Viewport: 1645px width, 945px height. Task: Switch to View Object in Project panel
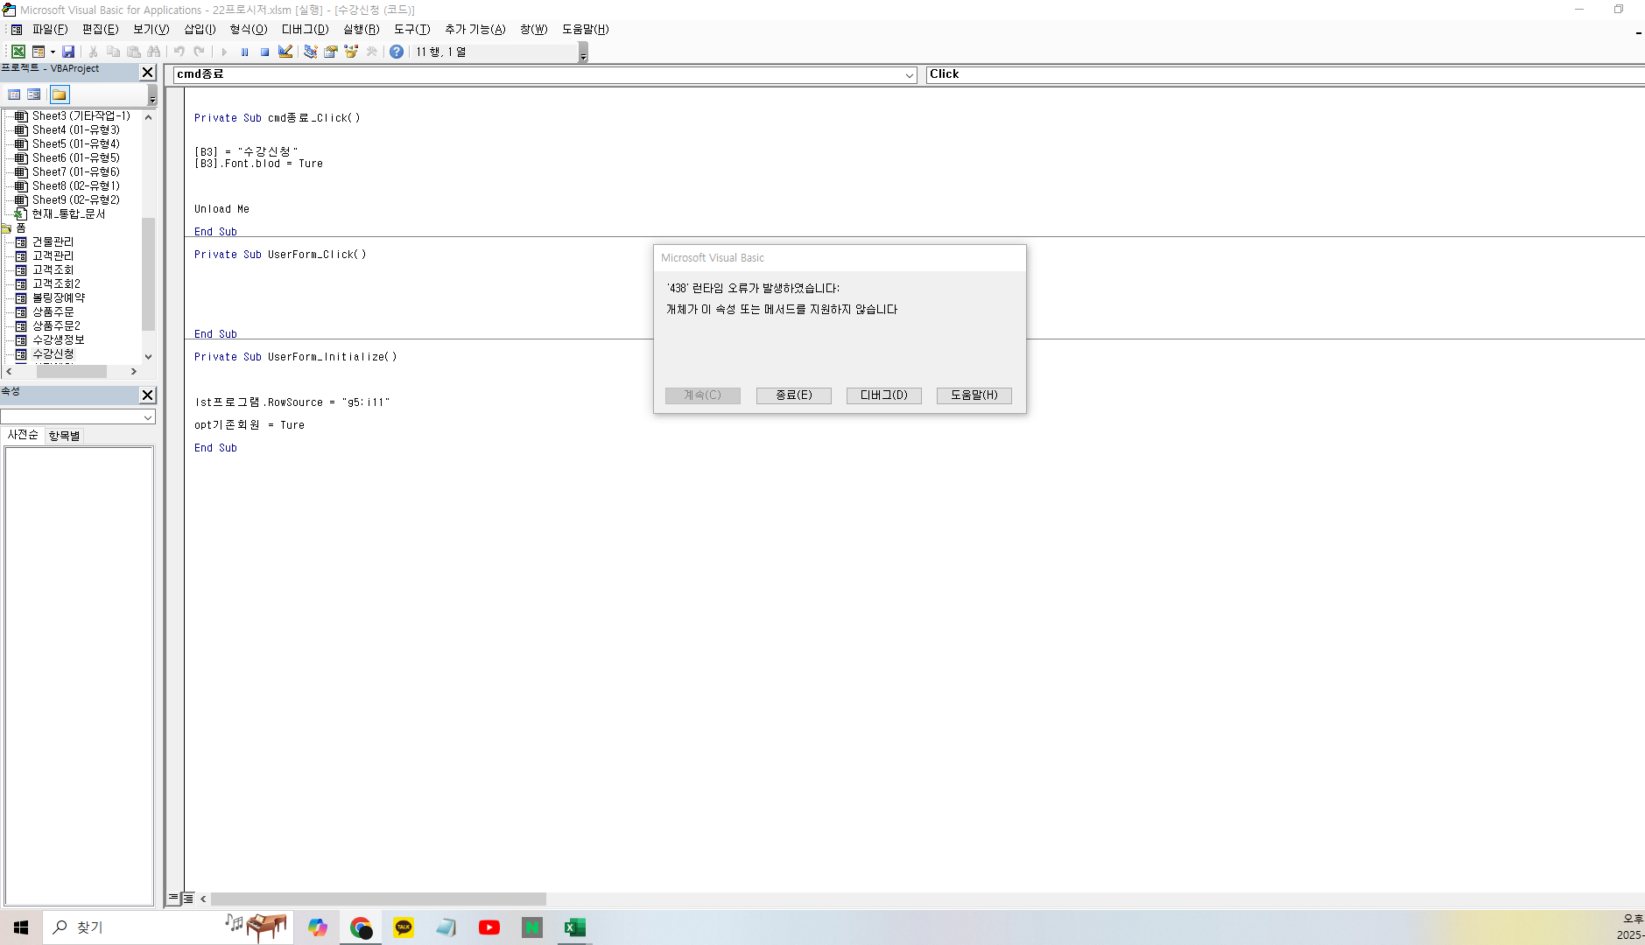[x=34, y=94]
